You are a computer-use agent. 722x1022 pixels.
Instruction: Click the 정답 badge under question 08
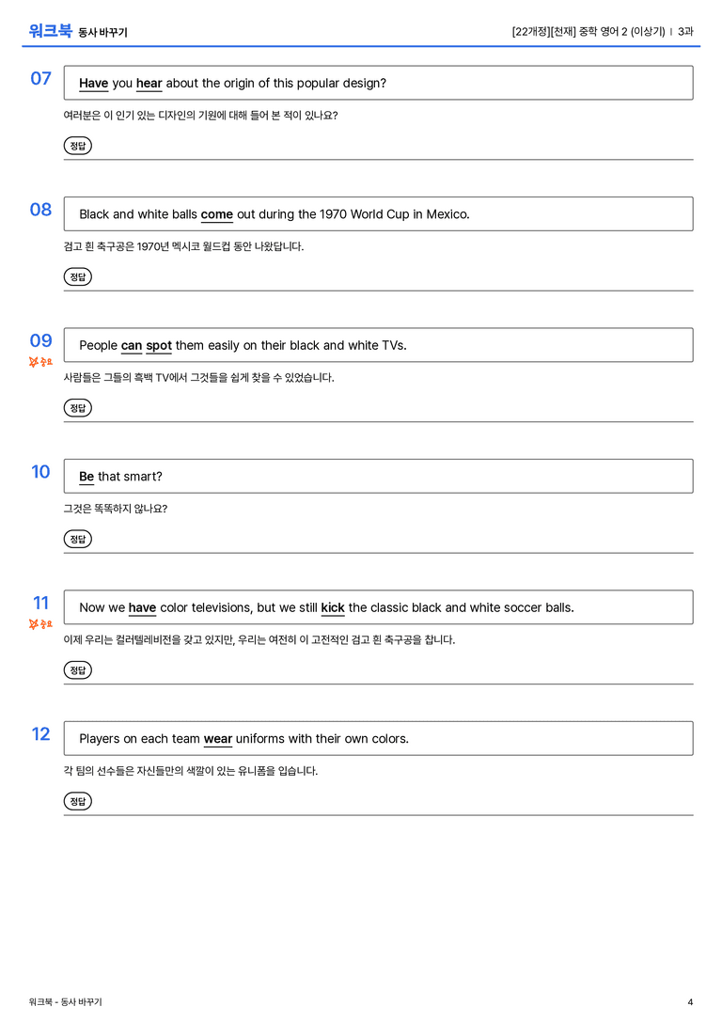coord(77,276)
